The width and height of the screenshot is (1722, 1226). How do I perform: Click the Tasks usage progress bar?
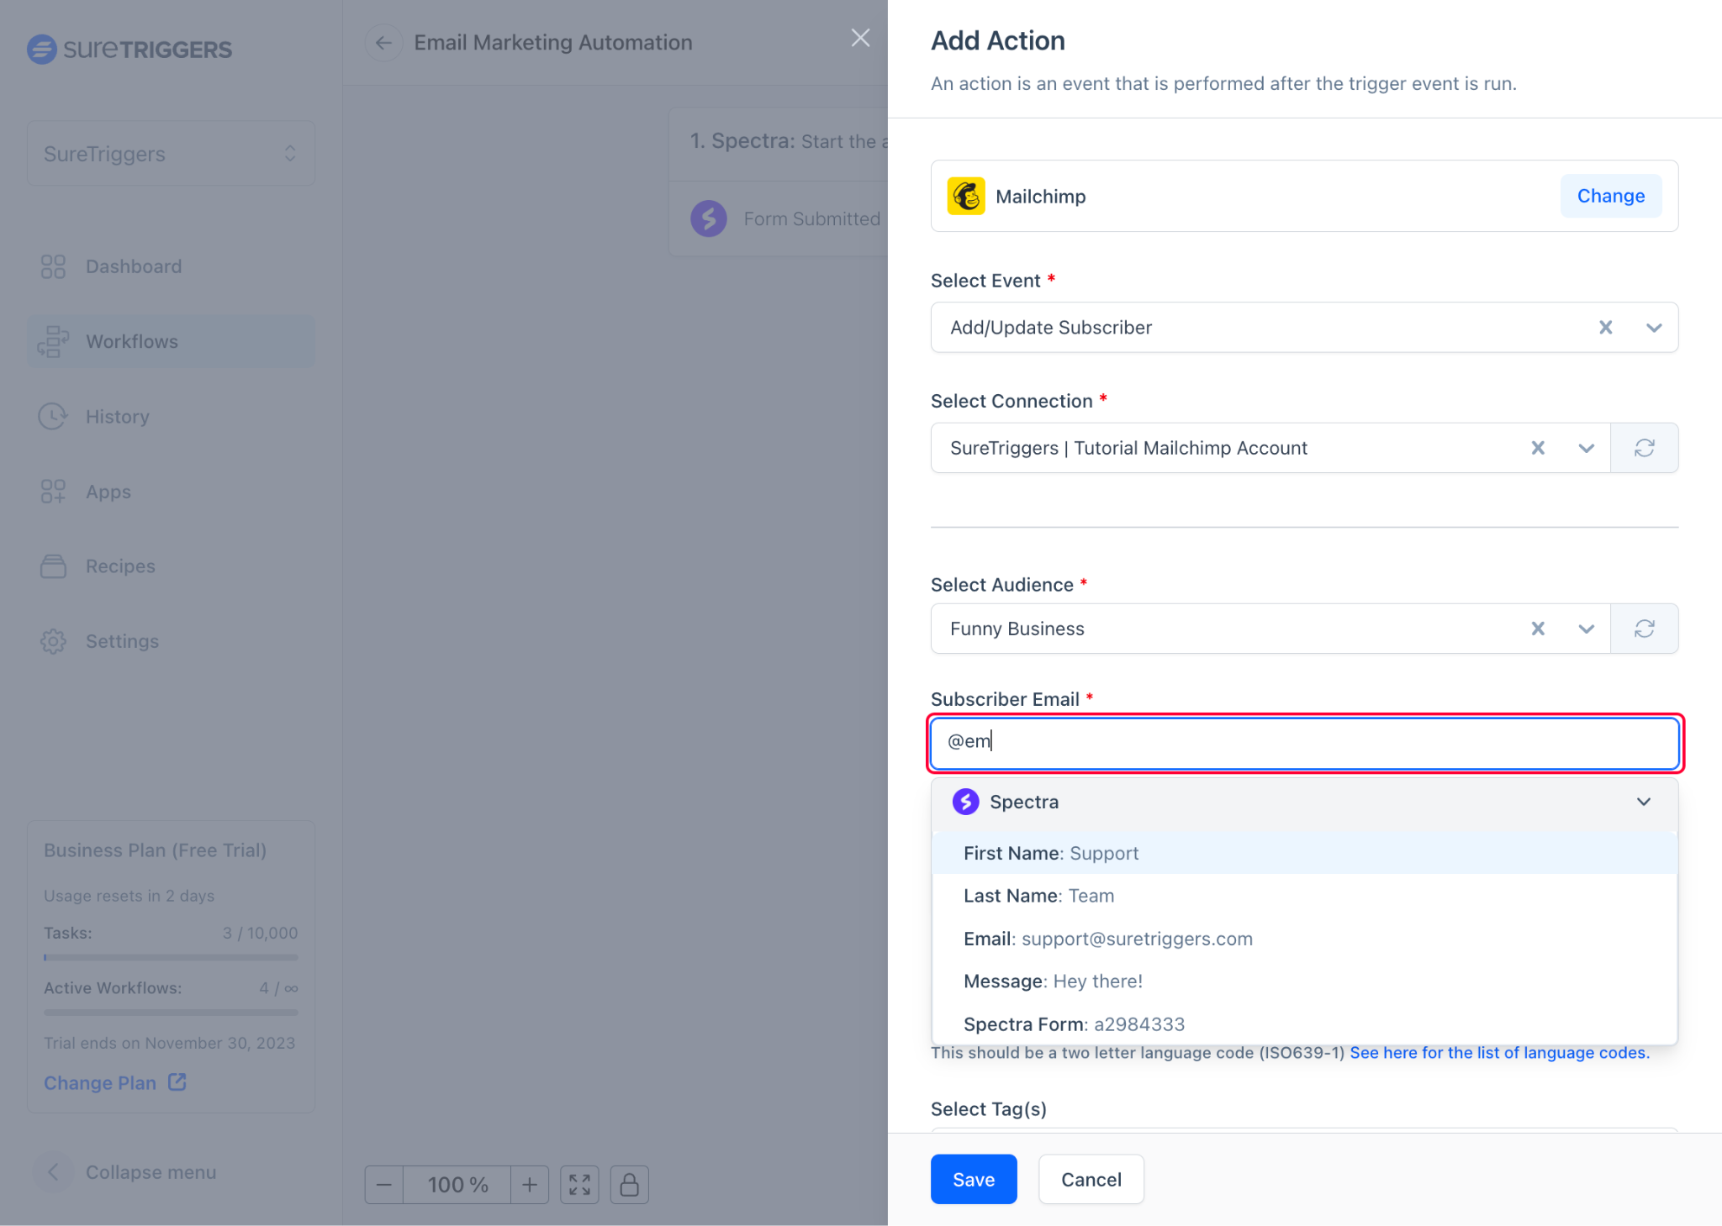click(x=171, y=957)
